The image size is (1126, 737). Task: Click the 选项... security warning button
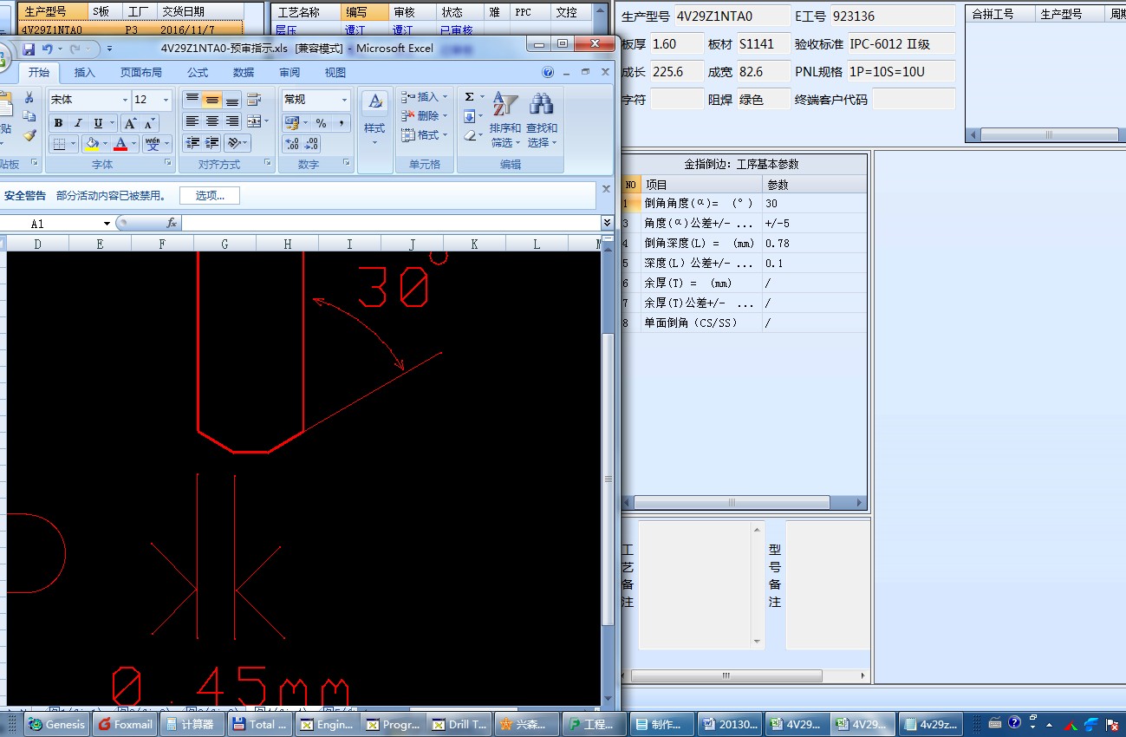210,196
